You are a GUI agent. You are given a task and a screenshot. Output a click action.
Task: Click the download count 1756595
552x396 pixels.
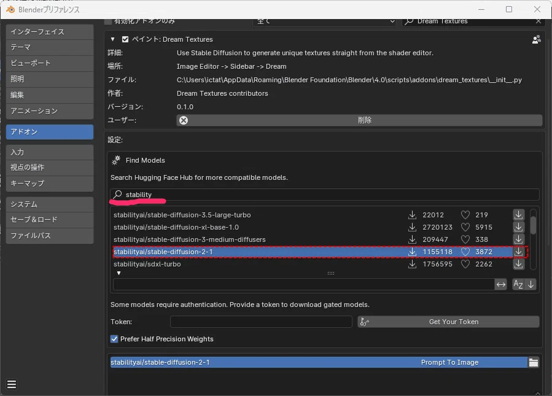(x=437, y=264)
